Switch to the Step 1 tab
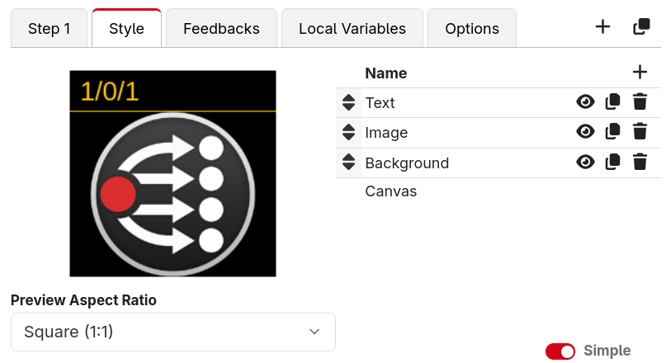 click(49, 28)
